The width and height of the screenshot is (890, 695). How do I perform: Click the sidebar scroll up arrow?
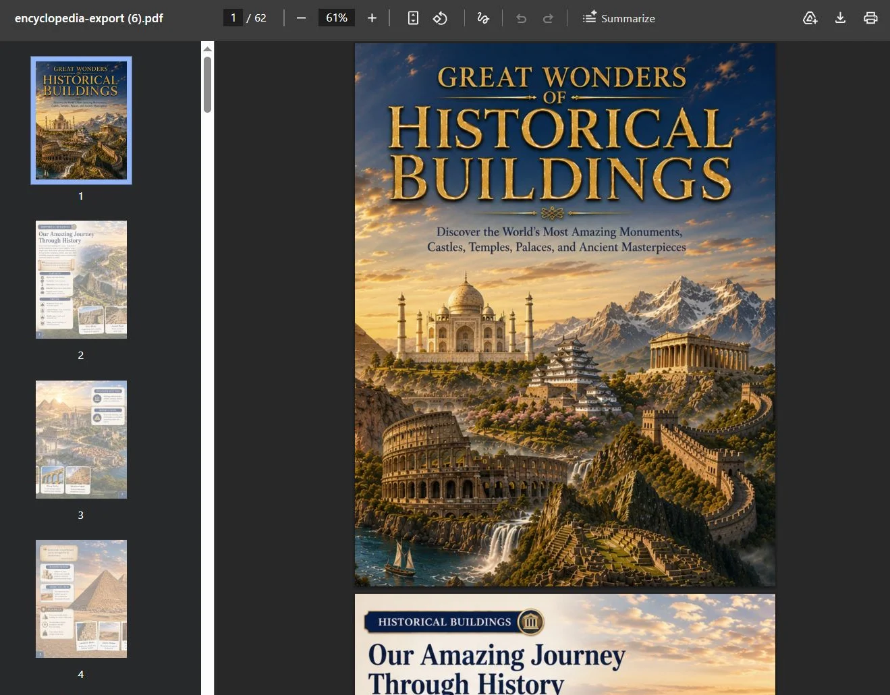click(207, 49)
